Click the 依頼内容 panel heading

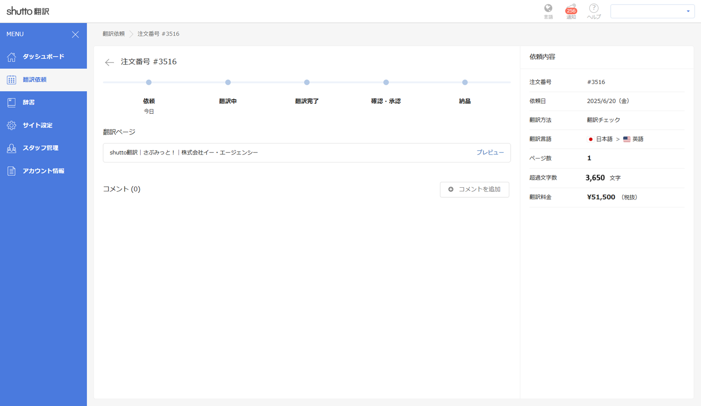pyautogui.click(x=542, y=57)
